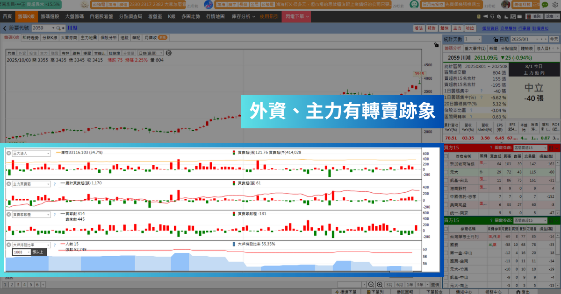Screen dimensions: 561x294
Task: Click the back arrow beside 股票代號
Action: [5, 28]
